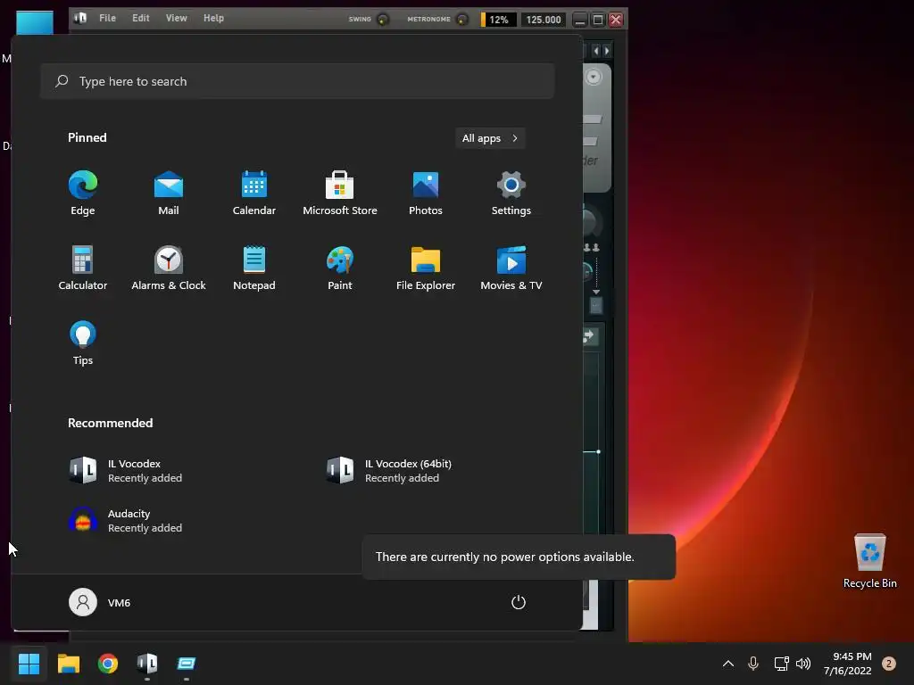
Task: Click the Vocodex share arrow icon
Action: click(589, 335)
